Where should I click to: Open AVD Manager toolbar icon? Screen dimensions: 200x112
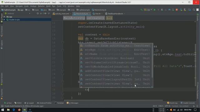[x=181, y=10]
